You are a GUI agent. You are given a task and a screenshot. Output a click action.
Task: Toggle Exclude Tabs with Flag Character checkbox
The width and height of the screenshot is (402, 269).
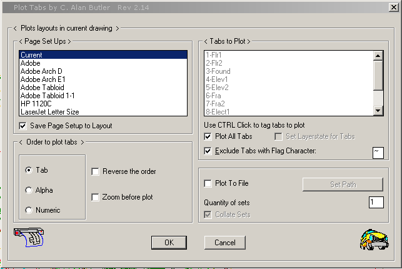[209, 151]
